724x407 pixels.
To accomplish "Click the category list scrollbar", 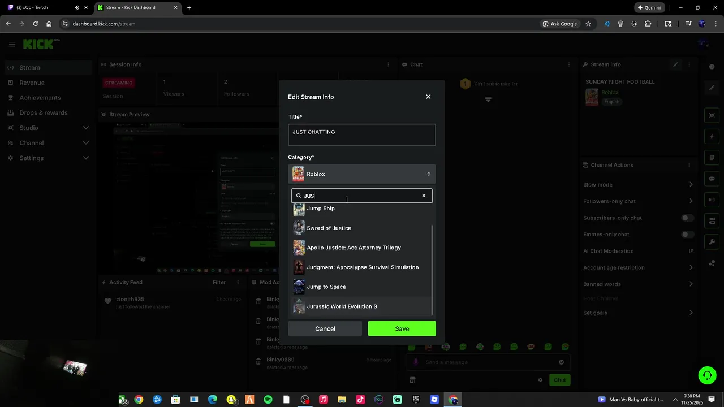I will tap(433, 270).
